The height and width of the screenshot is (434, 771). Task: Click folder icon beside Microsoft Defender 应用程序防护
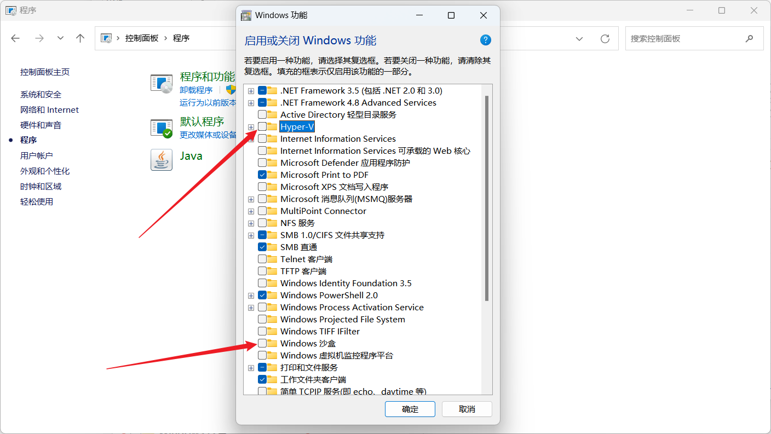272,163
